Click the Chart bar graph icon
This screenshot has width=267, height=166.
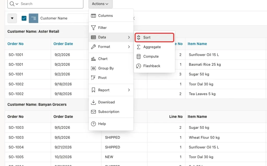click(93, 59)
